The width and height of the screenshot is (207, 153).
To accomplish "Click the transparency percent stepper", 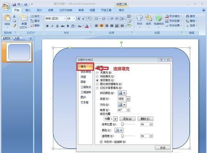I will tap(151, 136).
